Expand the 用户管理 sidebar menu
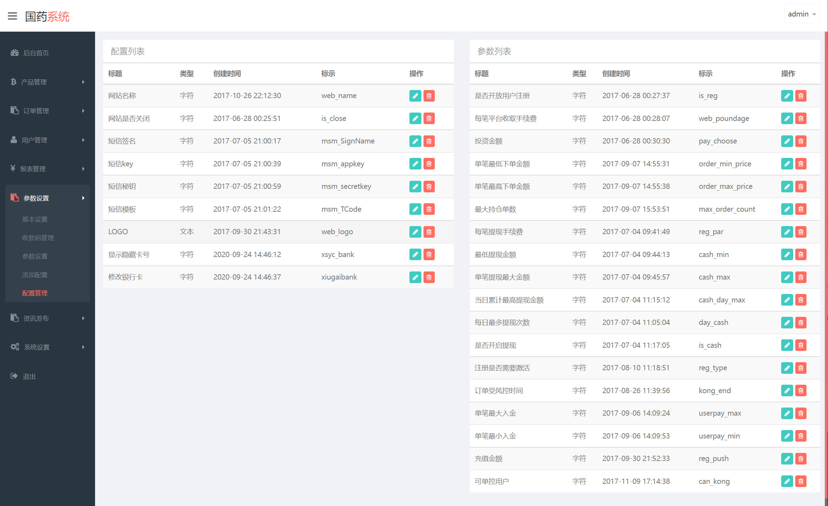The image size is (828, 506). point(48,140)
